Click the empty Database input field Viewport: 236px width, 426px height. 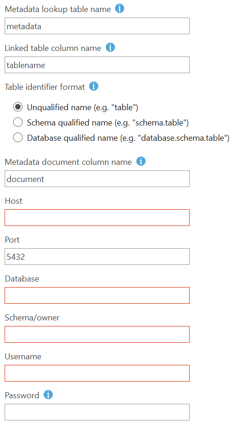tap(97, 295)
